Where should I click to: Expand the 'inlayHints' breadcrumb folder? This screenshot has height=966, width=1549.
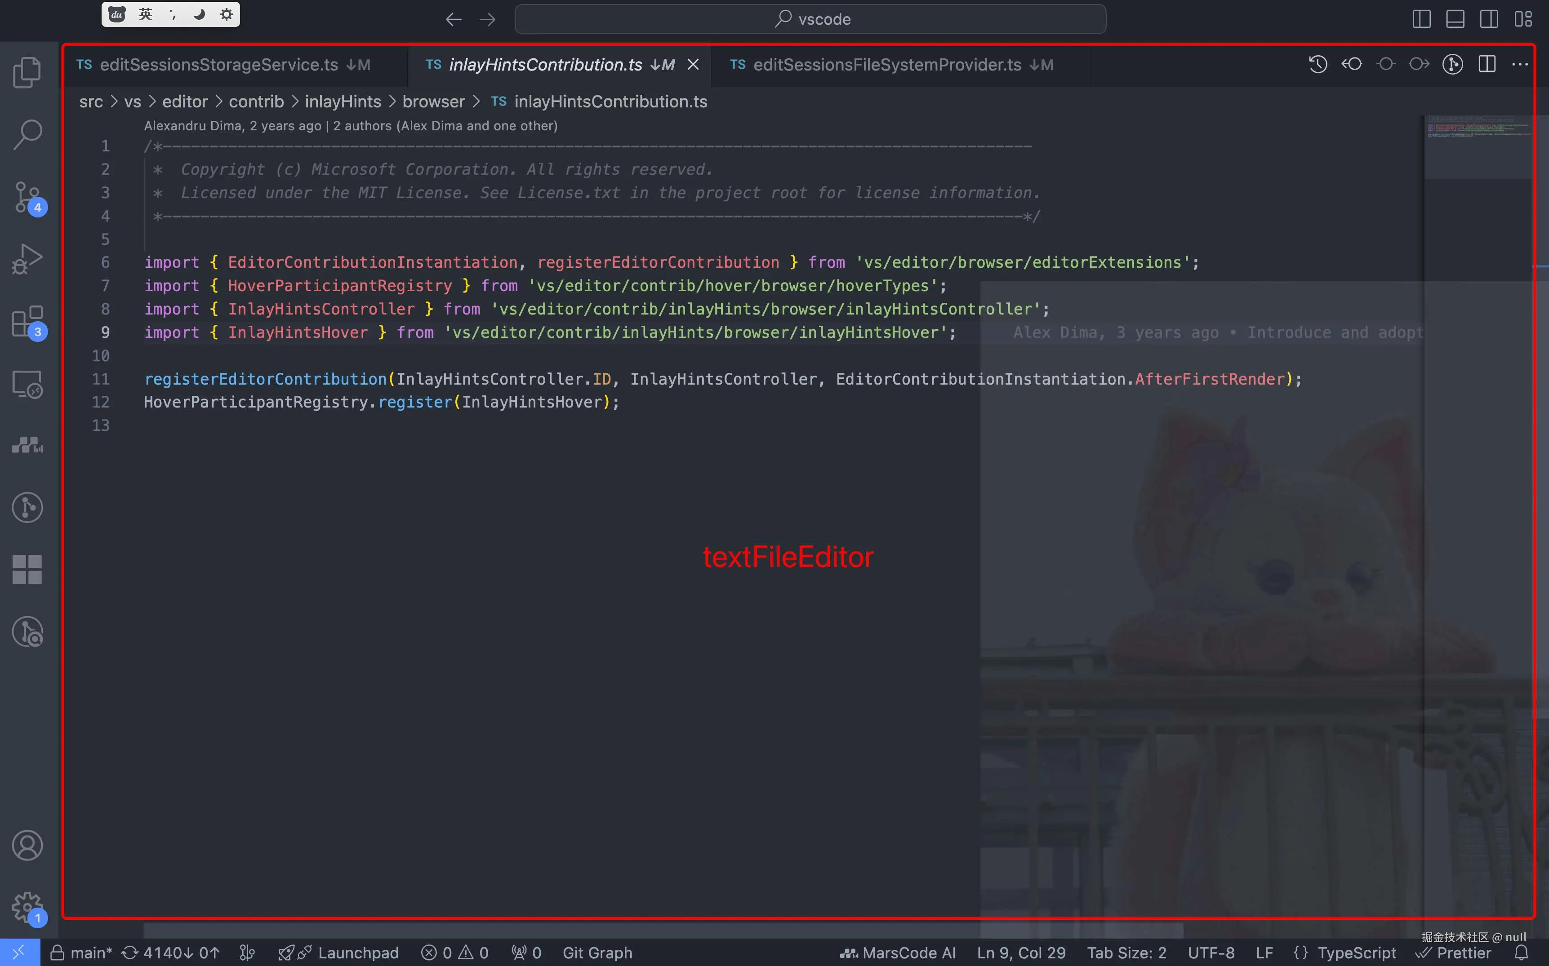click(x=343, y=102)
